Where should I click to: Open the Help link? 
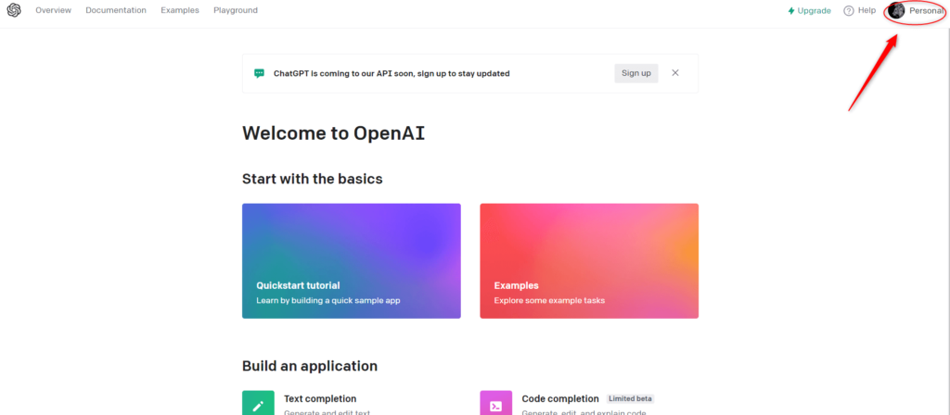[x=860, y=11]
